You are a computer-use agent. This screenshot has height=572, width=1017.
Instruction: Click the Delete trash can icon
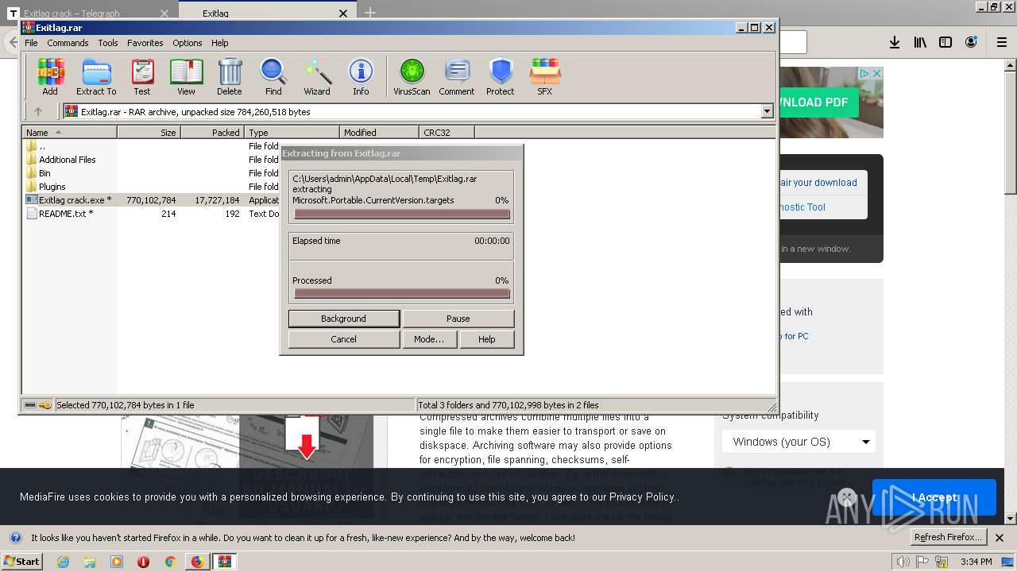pyautogui.click(x=230, y=77)
